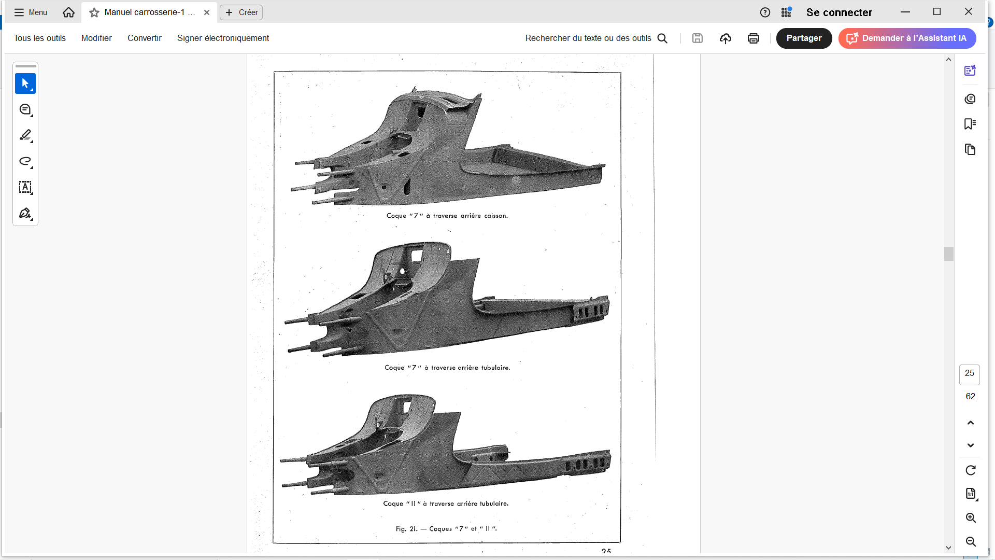Zoom in using magnifier plus

tap(970, 518)
